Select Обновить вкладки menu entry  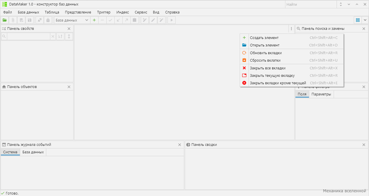pos(292,53)
